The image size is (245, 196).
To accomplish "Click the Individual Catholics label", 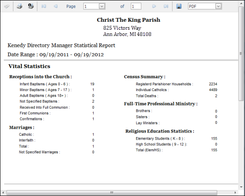I will pyautogui.click(x=152, y=90).
